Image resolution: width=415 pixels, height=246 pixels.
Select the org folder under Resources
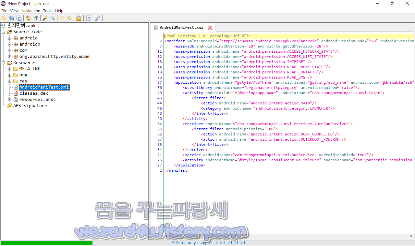coord(23,75)
